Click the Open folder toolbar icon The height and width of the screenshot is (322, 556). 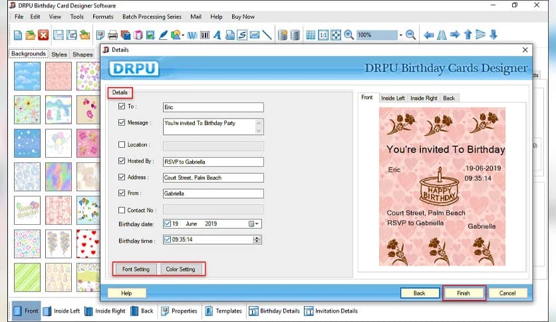click(31, 35)
